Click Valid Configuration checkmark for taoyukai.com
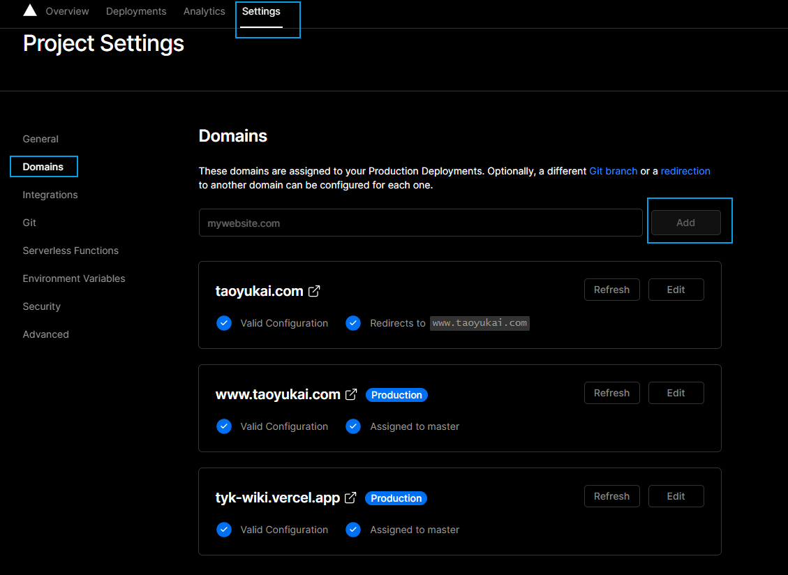788x575 pixels. [x=224, y=323]
